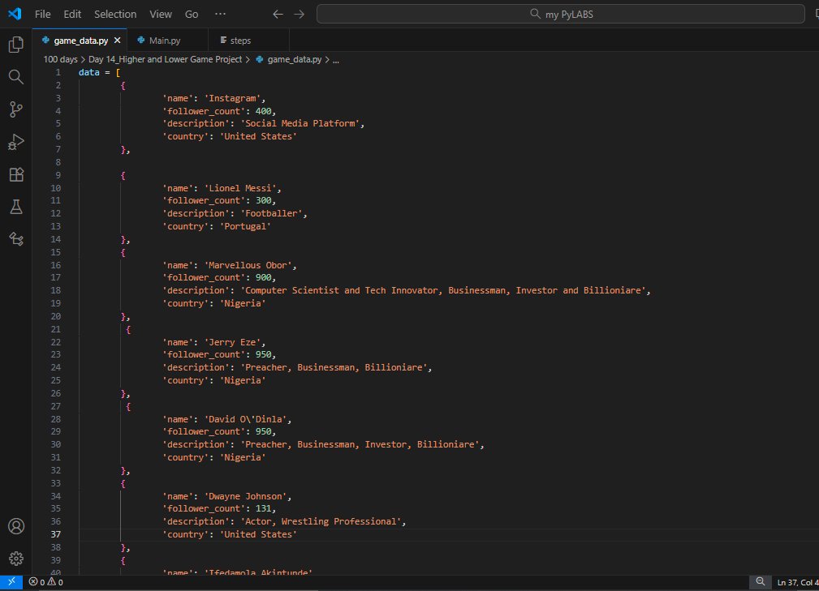Open the Testing flask view
The height and width of the screenshot is (591, 819).
click(16, 207)
